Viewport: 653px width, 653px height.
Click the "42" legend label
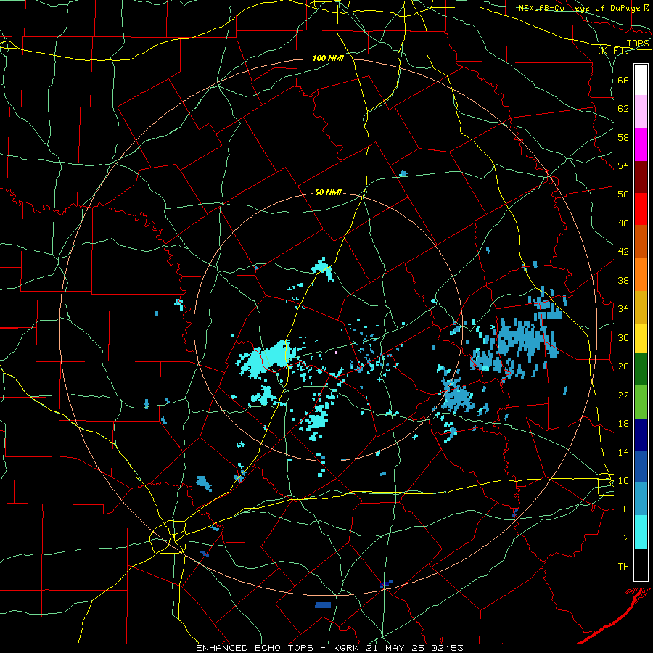[623, 252]
